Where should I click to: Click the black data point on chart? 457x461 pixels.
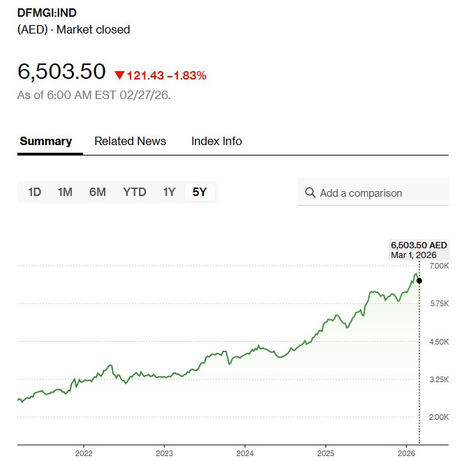pos(419,280)
